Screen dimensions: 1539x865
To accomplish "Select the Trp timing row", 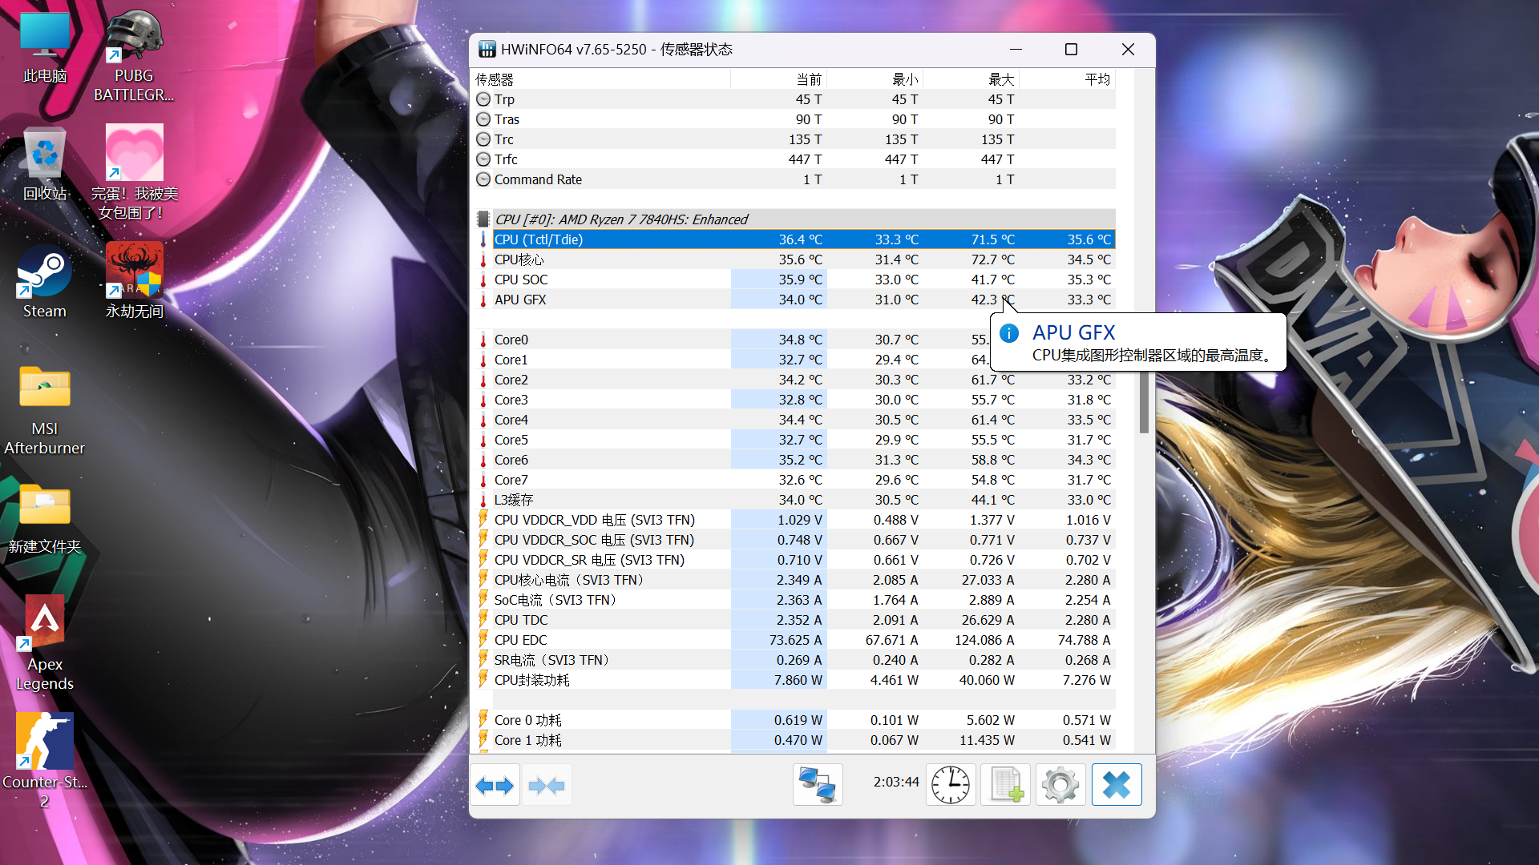I will [x=794, y=99].
